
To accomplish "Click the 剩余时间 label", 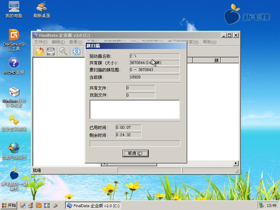I will click(x=99, y=135).
